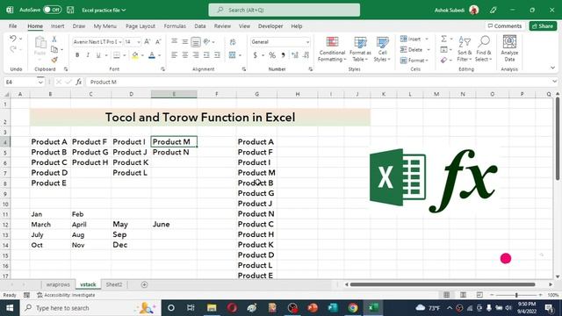Open the File menu
562x316 pixels.
13,26
